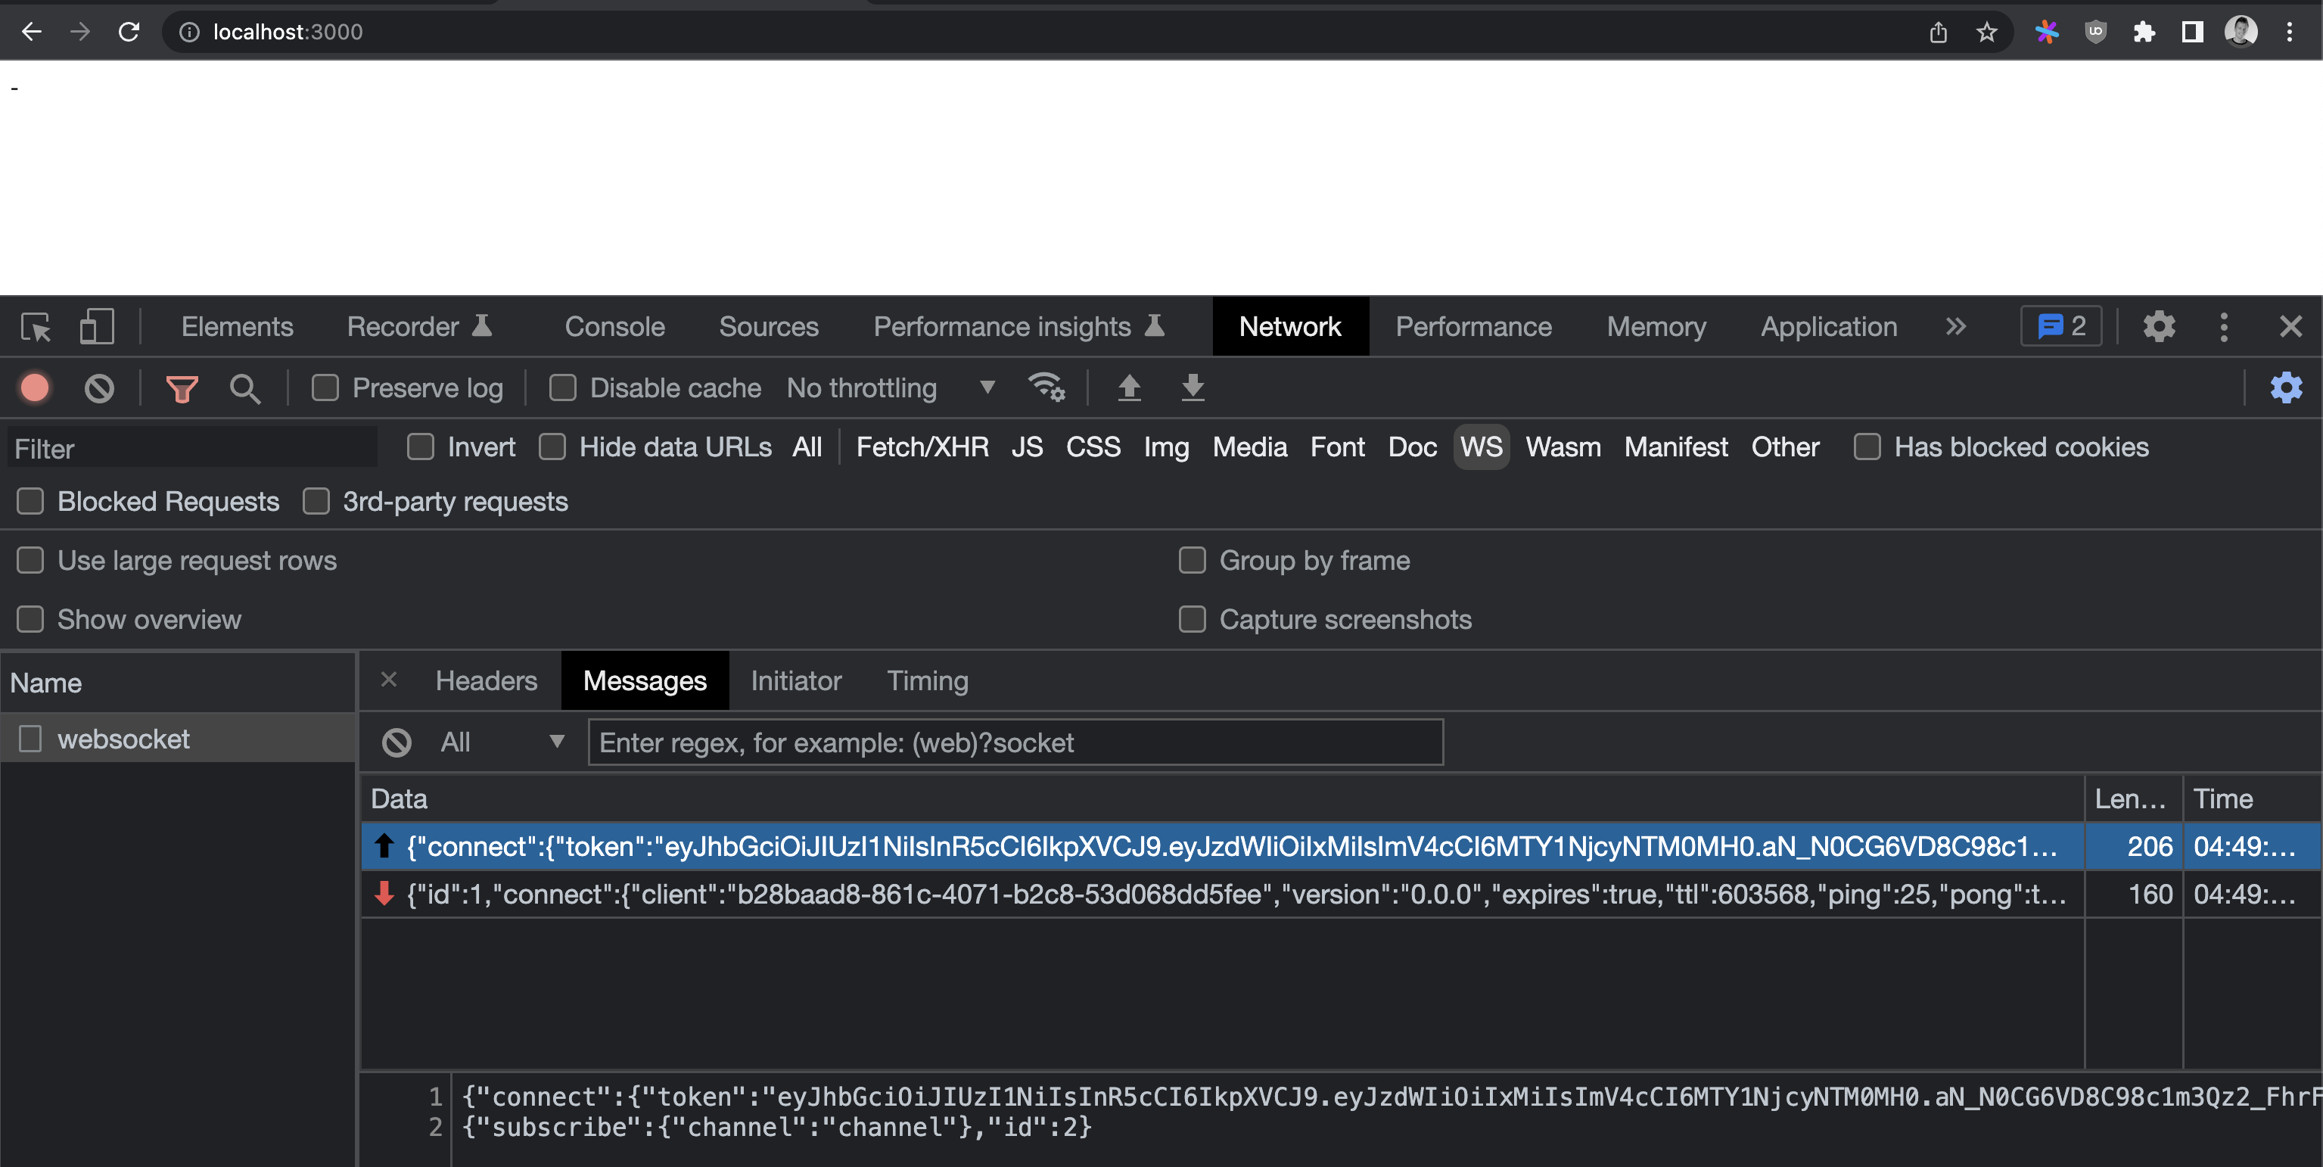Export HAR file with download arrow
This screenshot has width=2323, height=1167.
[1193, 387]
